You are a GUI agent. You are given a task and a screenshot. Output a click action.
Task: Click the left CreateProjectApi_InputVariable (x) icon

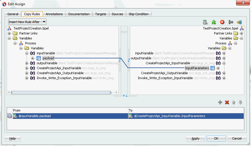33,68
